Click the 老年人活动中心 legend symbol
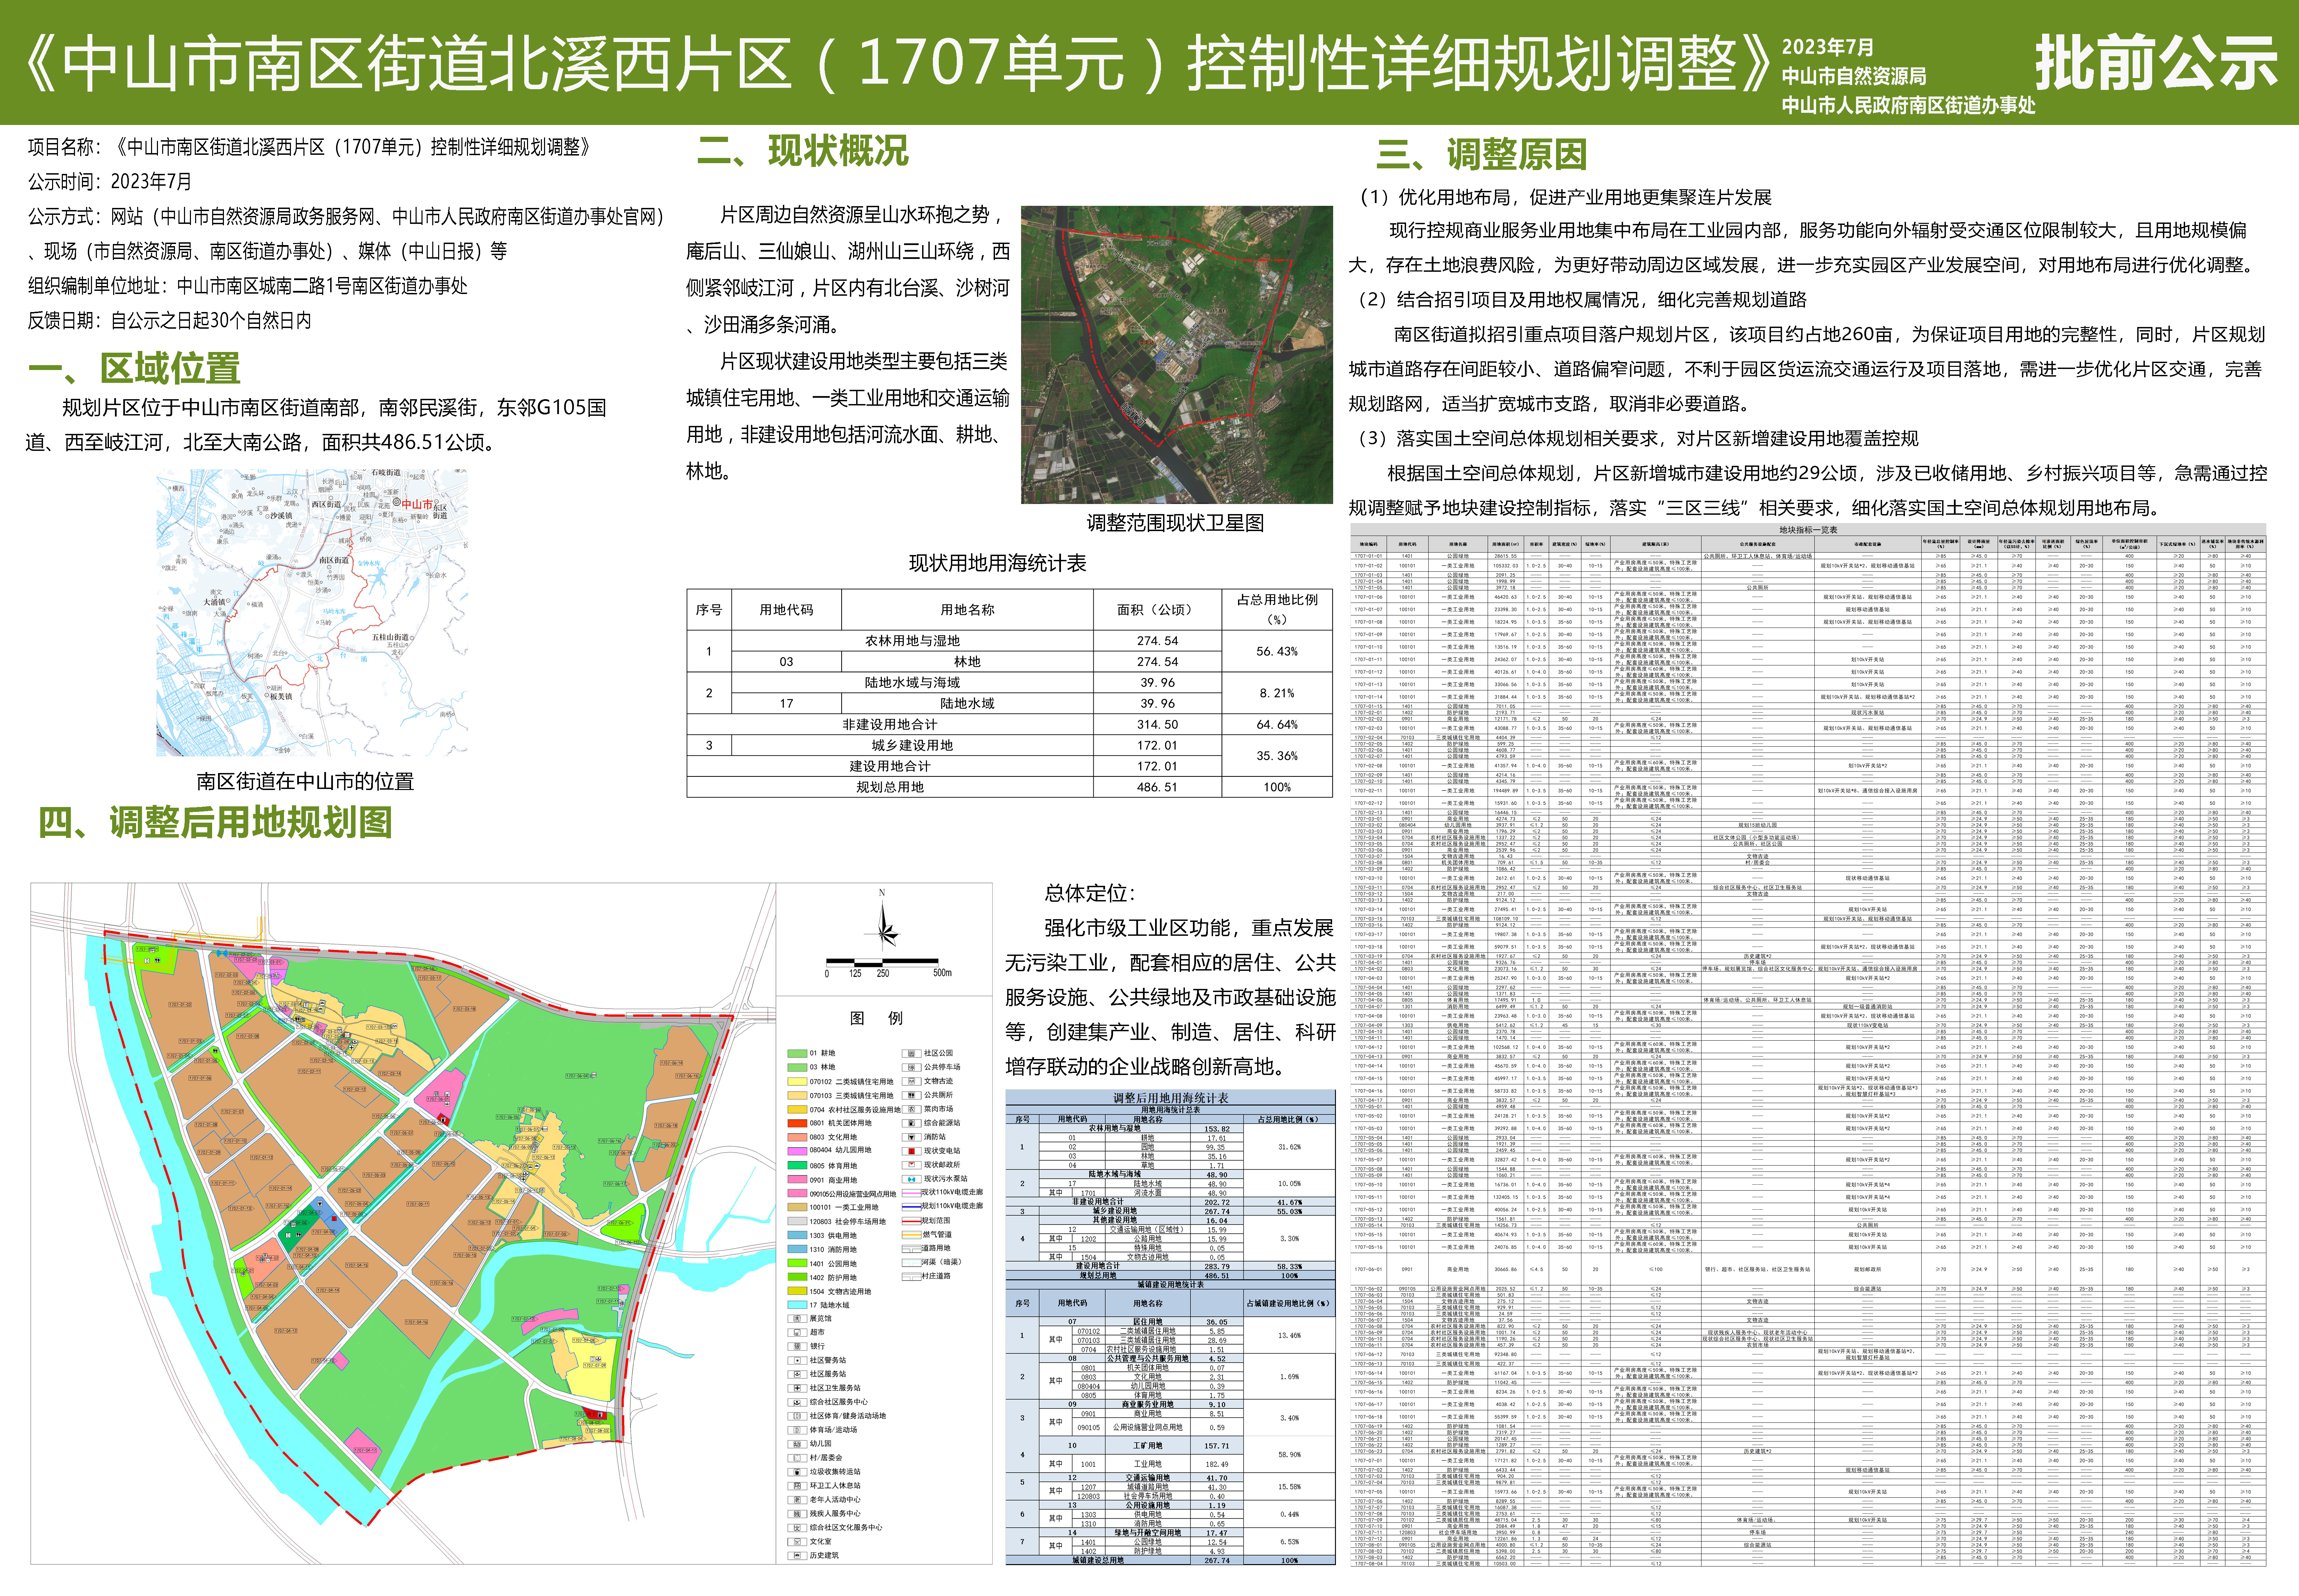 (x=797, y=1500)
